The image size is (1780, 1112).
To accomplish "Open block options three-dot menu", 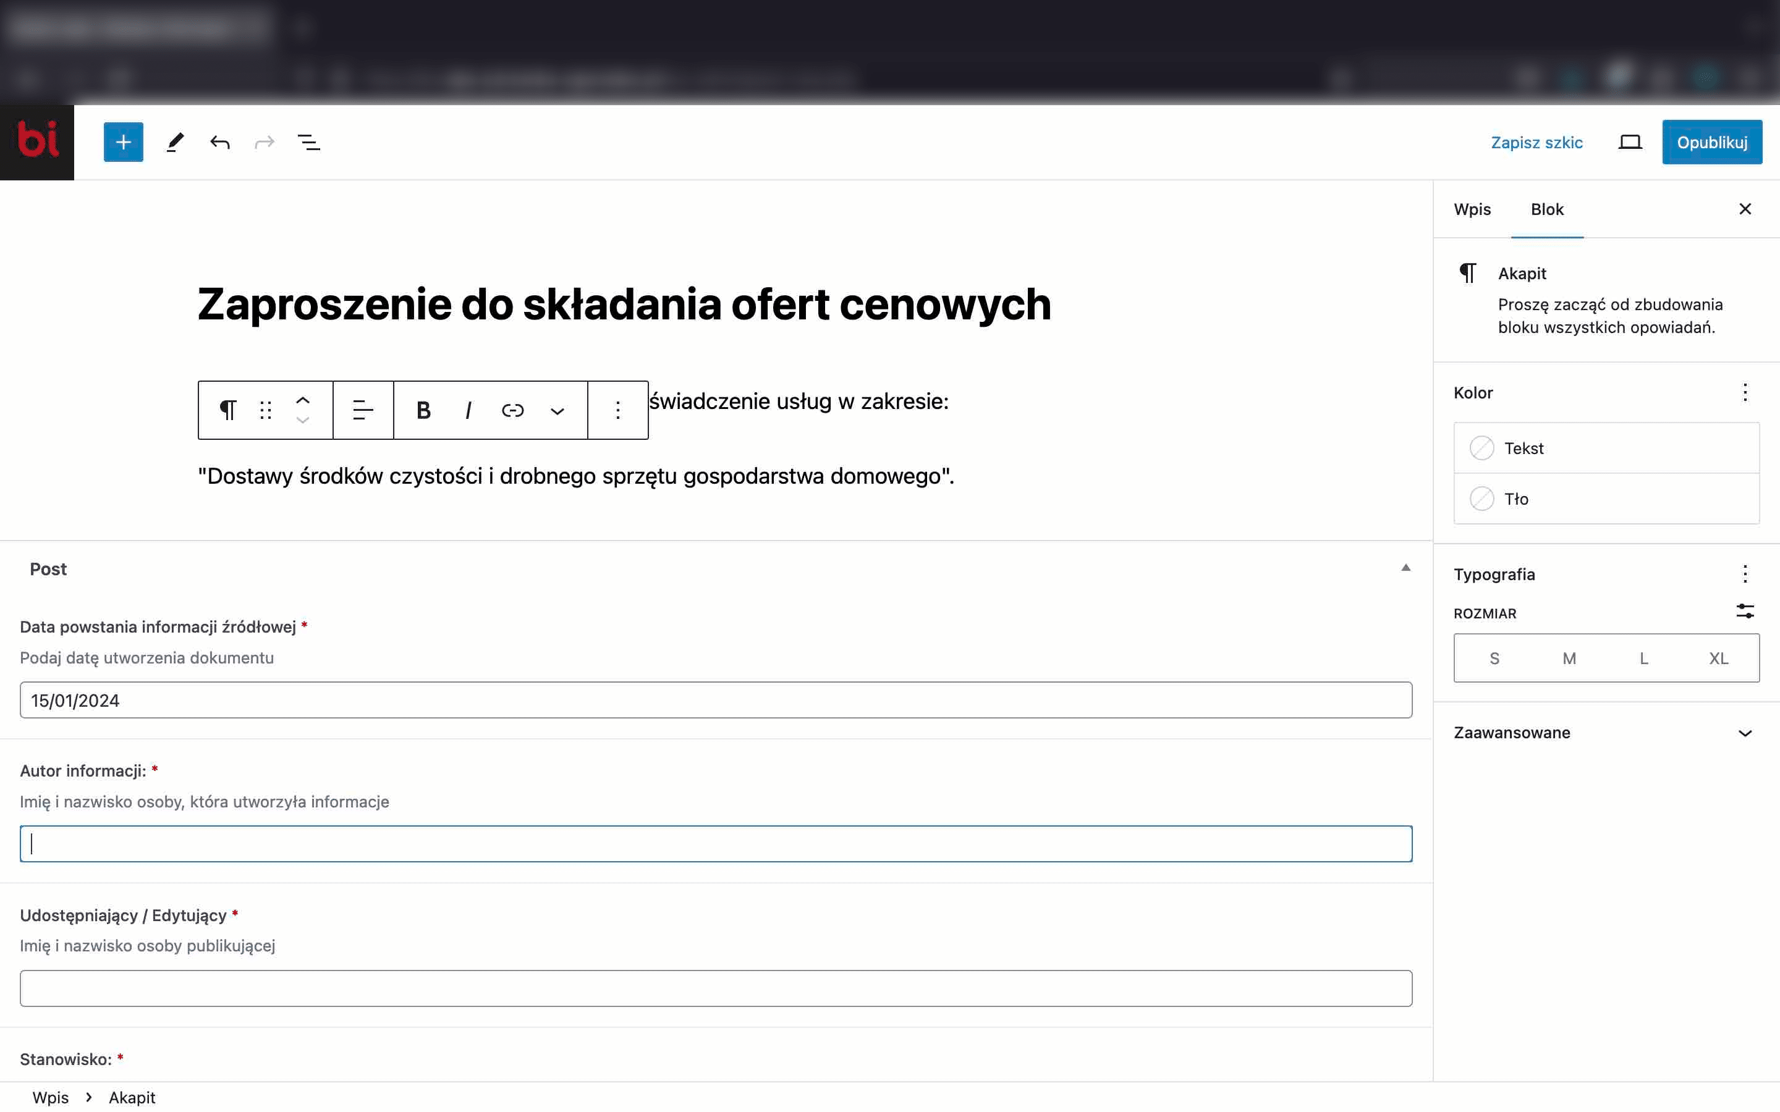I will 618,410.
